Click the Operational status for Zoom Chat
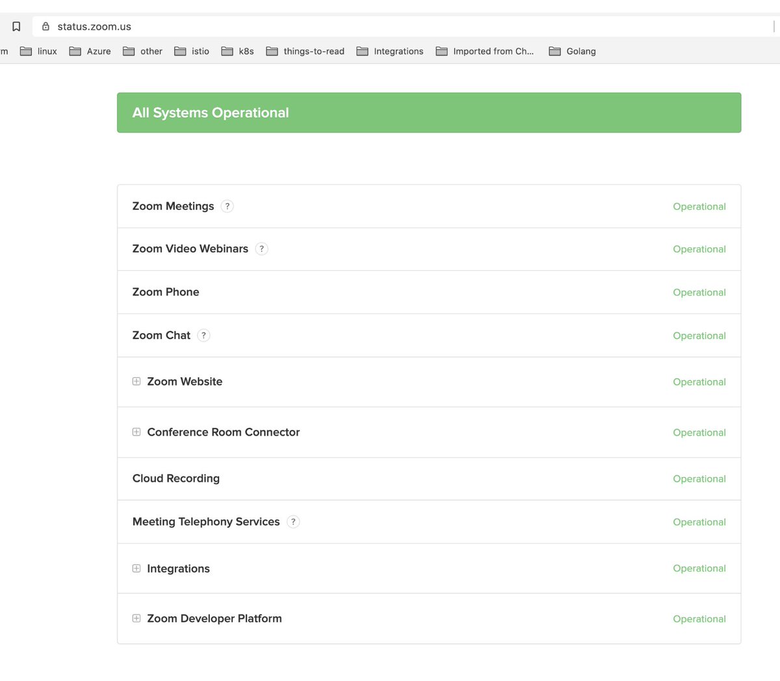This screenshot has height=681, width=780. pos(699,336)
